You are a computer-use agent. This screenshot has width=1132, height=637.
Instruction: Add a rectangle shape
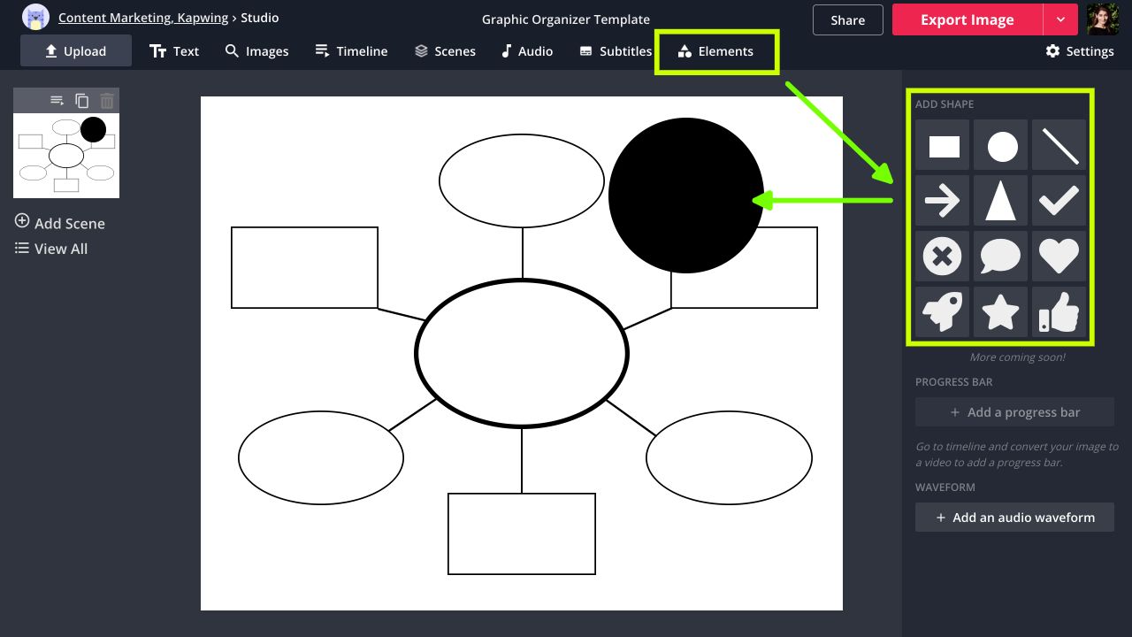coord(944,146)
